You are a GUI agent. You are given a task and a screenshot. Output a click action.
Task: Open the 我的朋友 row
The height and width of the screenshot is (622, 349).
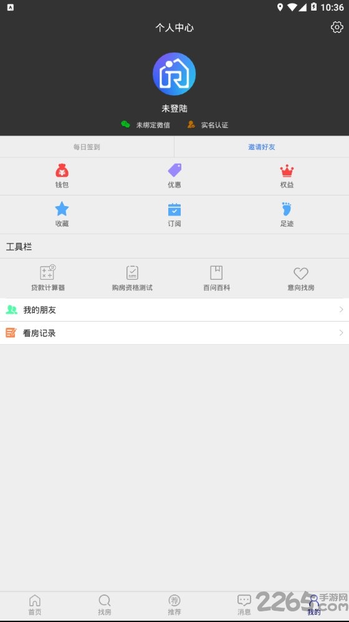pyautogui.click(x=174, y=310)
